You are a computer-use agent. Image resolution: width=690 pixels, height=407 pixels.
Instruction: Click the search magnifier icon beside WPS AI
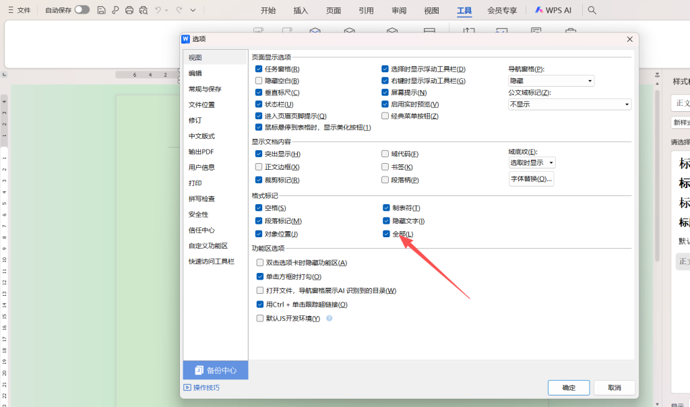click(592, 10)
